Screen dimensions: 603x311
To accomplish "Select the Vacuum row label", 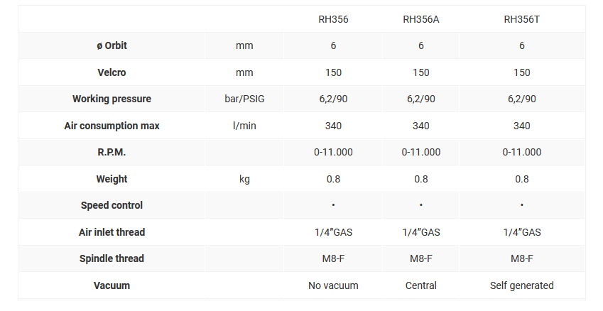I will (x=112, y=285).
